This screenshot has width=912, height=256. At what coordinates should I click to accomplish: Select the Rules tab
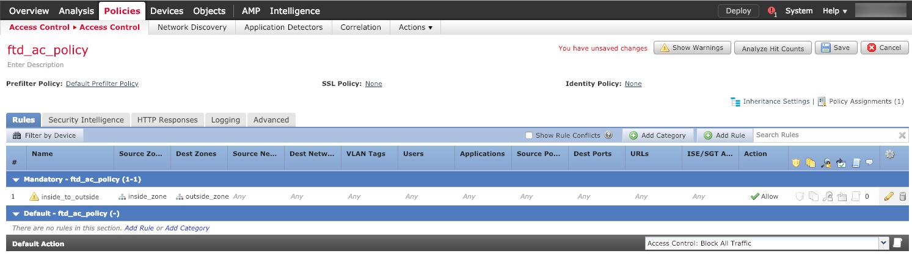pos(23,119)
